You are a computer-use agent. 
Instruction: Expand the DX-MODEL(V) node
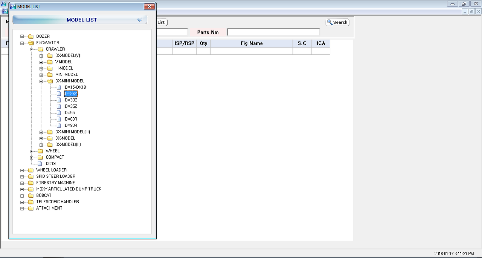pos(41,56)
